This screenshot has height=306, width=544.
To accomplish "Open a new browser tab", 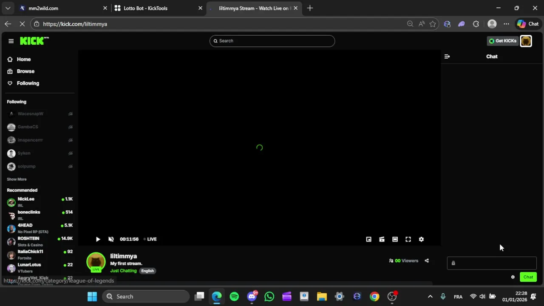I will 310,8.
